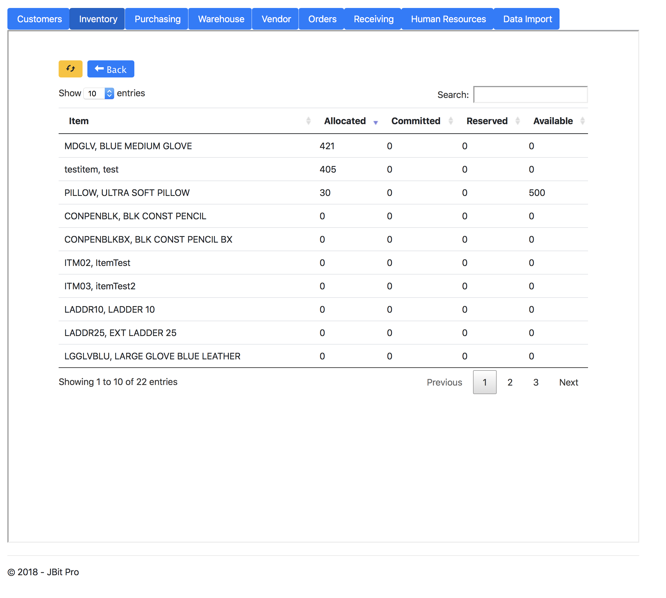Select row CONPENBLK, BLK CONST PENCIL
The image size is (666, 598).
click(x=323, y=216)
